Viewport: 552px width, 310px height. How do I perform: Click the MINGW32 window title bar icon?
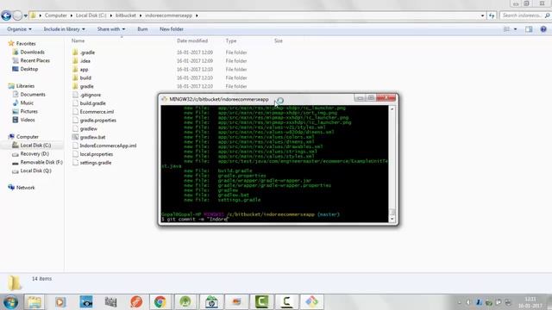[x=164, y=100]
